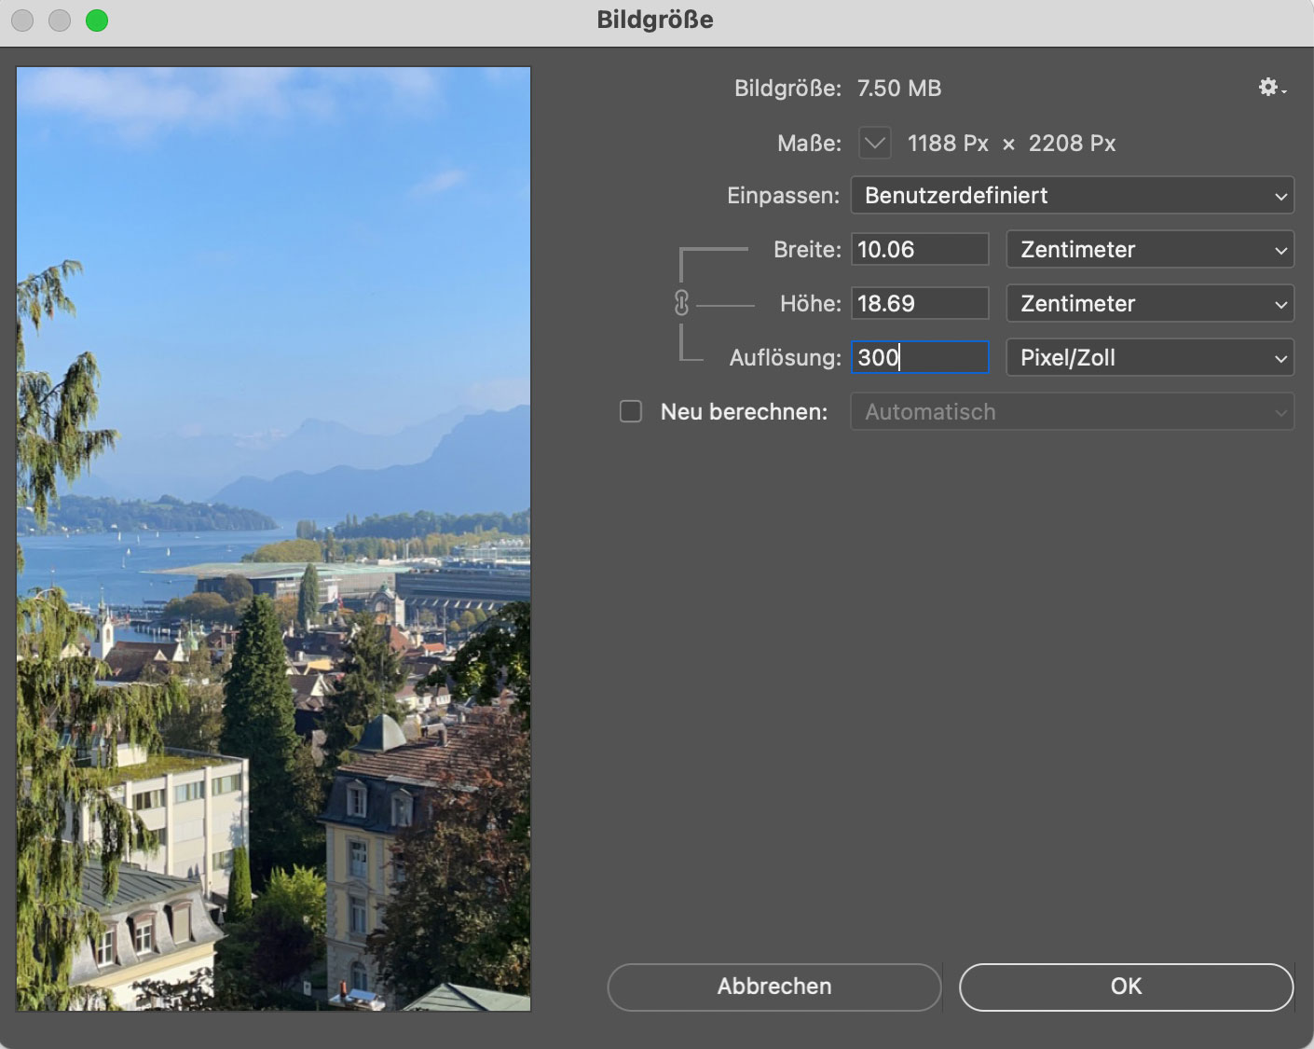The width and height of the screenshot is (1314, 1049).
Task: Click the image preview thumbnail
Action: coord(274,539)
